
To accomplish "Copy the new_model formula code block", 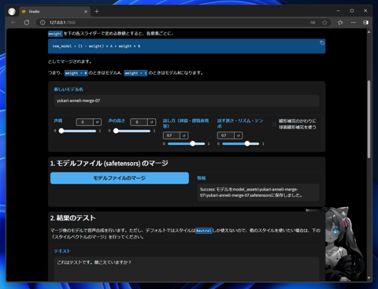I will point(322,43).
